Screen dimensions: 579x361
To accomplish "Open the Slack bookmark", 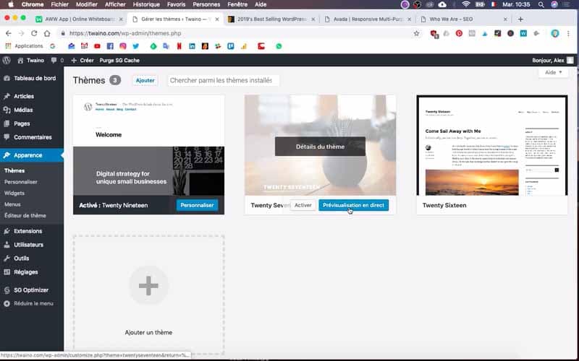I will 218,46.
